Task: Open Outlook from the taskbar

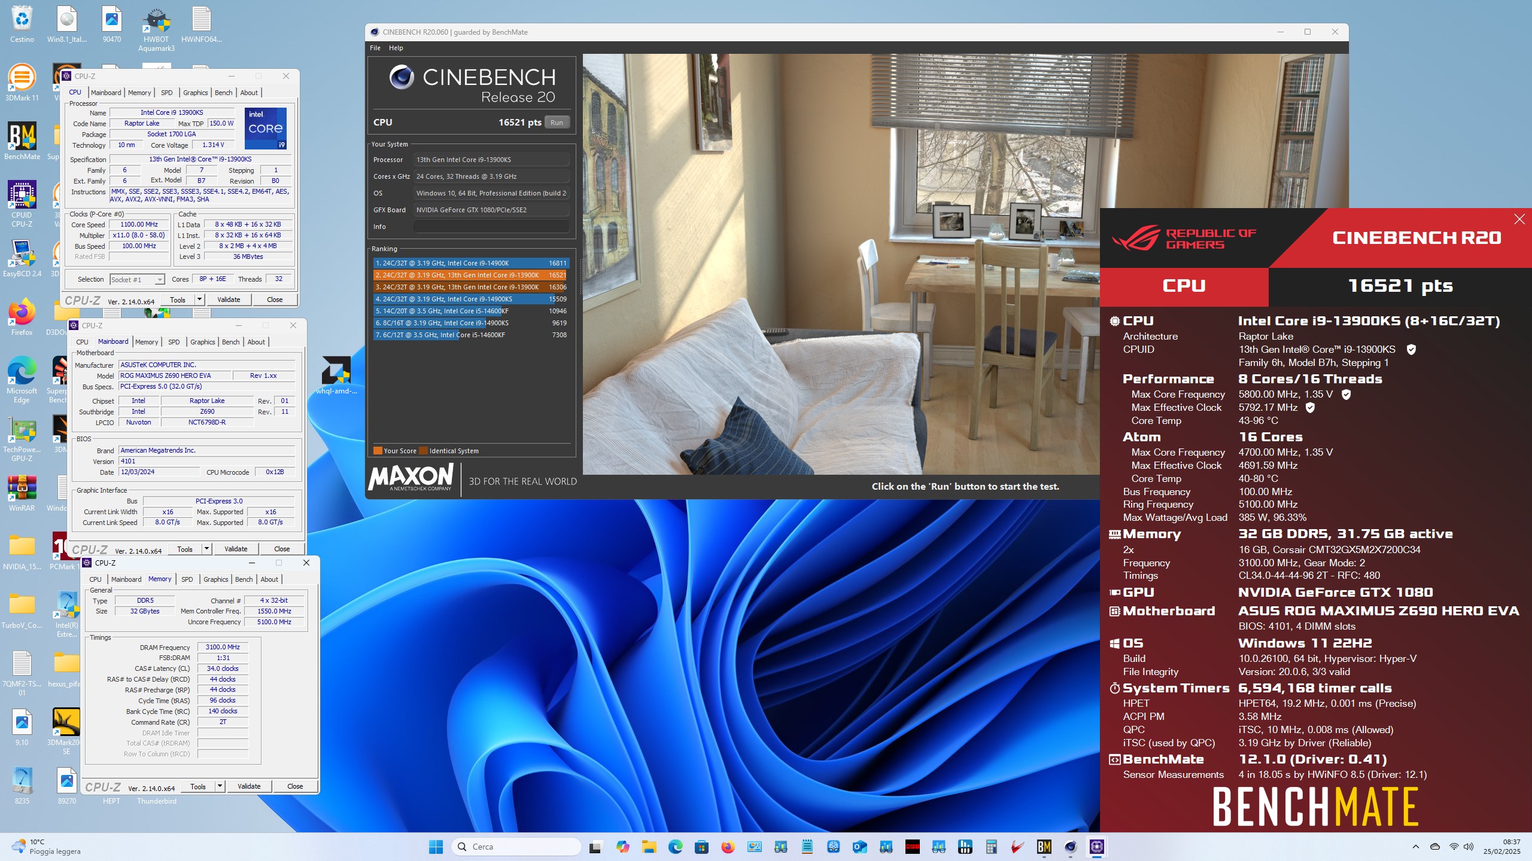Action: [x=859, y=847]
